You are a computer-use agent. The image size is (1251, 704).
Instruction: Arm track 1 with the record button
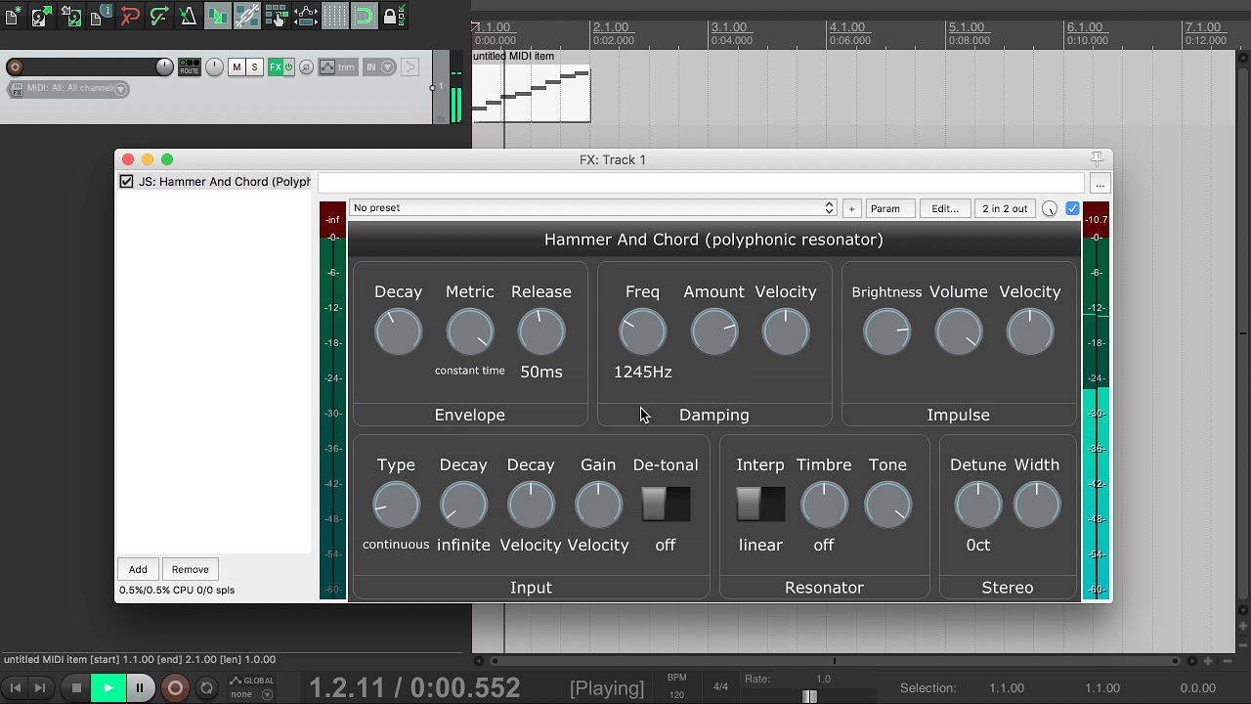click(x=15, y=66)
